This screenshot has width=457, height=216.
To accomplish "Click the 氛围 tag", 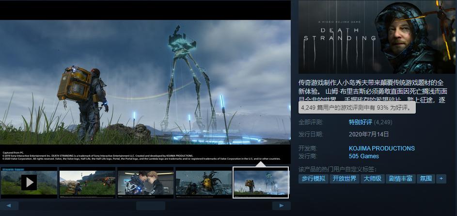I will [426, 179].
